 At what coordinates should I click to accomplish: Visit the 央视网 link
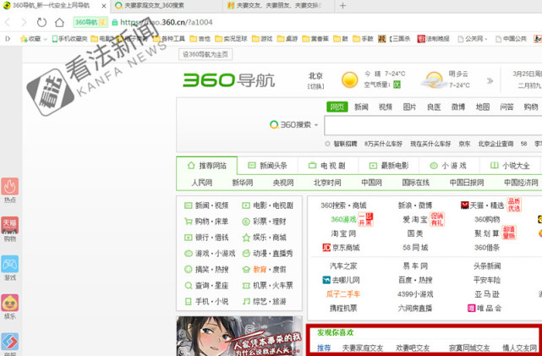point(283,183)
